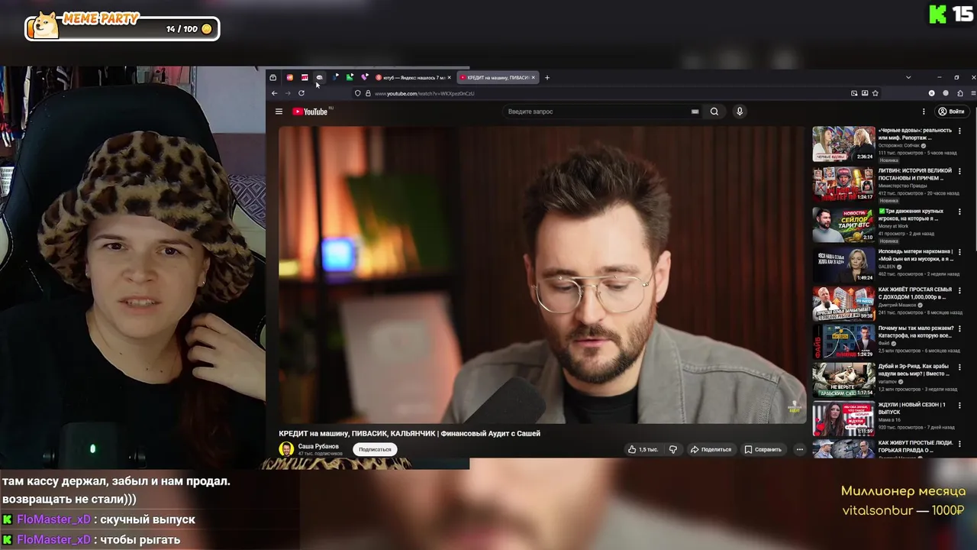Open the Осторожно: Собчак channel name

(898, 145)
